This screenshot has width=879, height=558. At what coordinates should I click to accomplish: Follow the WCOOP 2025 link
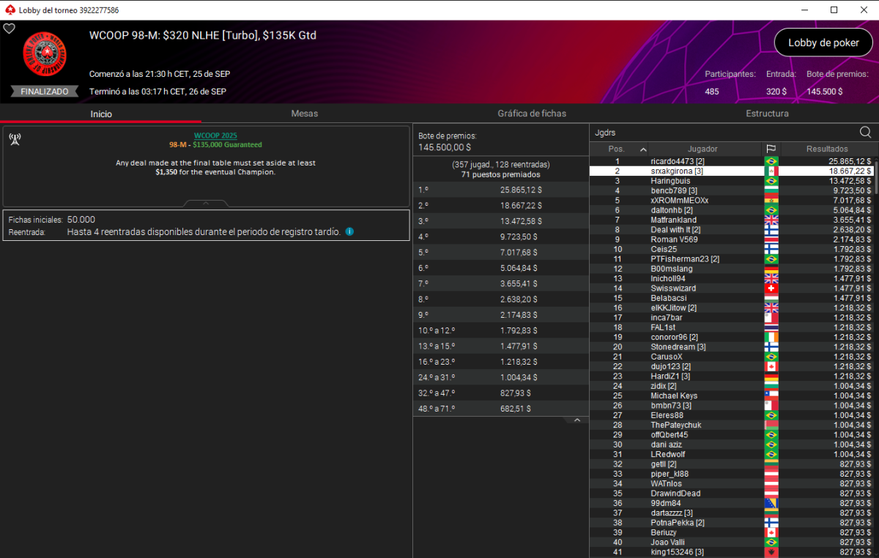[x=215, y=135]
